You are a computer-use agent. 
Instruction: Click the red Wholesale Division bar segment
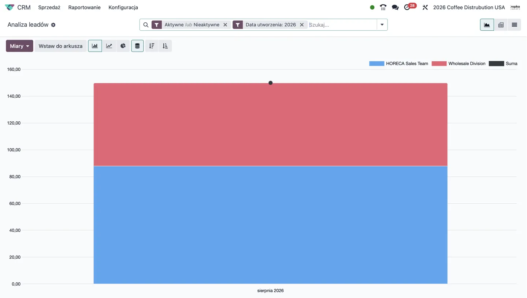click(271, 125)
